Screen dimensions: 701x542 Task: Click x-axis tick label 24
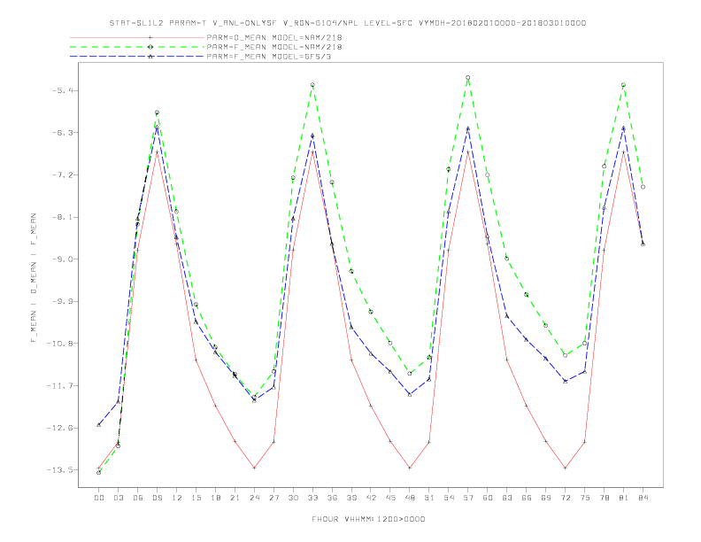click(254, 498)
